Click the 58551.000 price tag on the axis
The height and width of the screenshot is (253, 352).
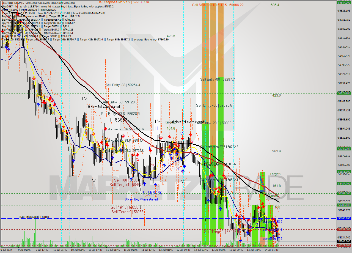tap(344, 172)
